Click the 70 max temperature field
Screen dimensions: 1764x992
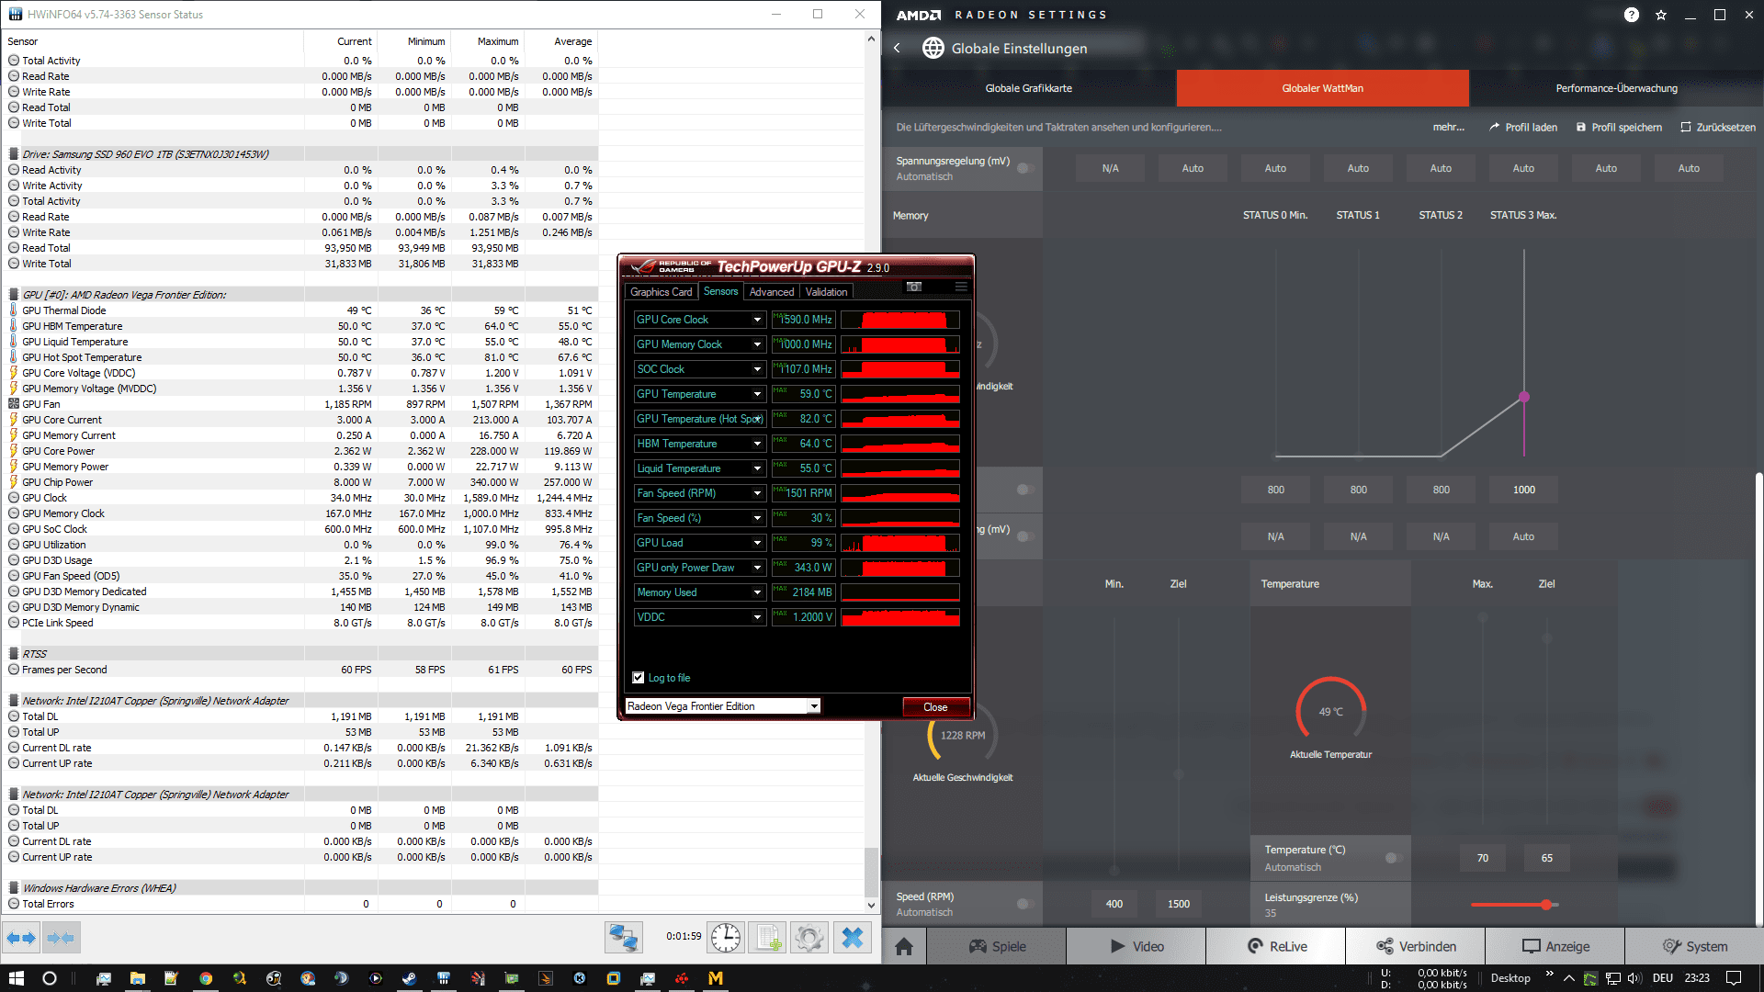1483,858
